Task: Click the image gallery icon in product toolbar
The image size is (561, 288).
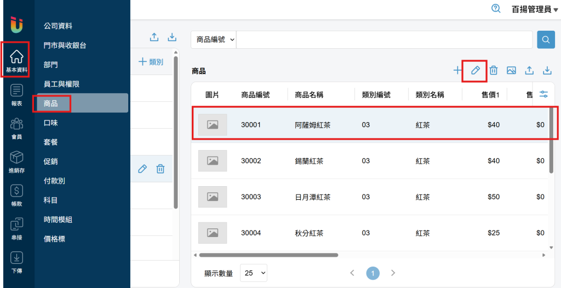Action: click(x=511, y=70)
